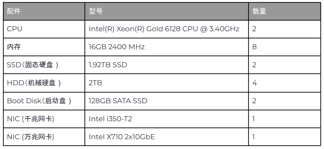Viewport: 324px width, 149px height.
Task: Select the quantity 8 memory cell
Action: pos(284,47)
